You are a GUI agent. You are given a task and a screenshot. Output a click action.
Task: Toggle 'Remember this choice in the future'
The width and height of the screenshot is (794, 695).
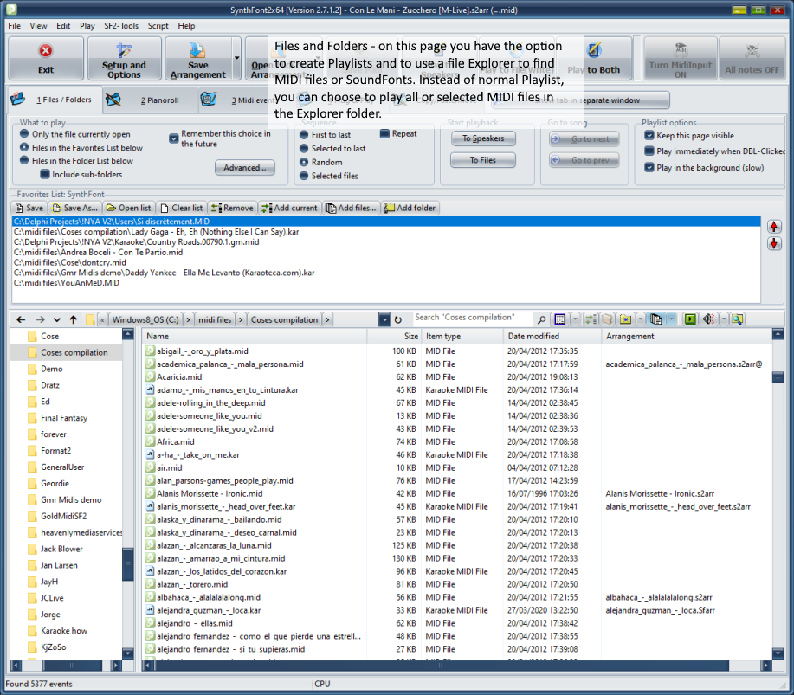tap(220, 138)
